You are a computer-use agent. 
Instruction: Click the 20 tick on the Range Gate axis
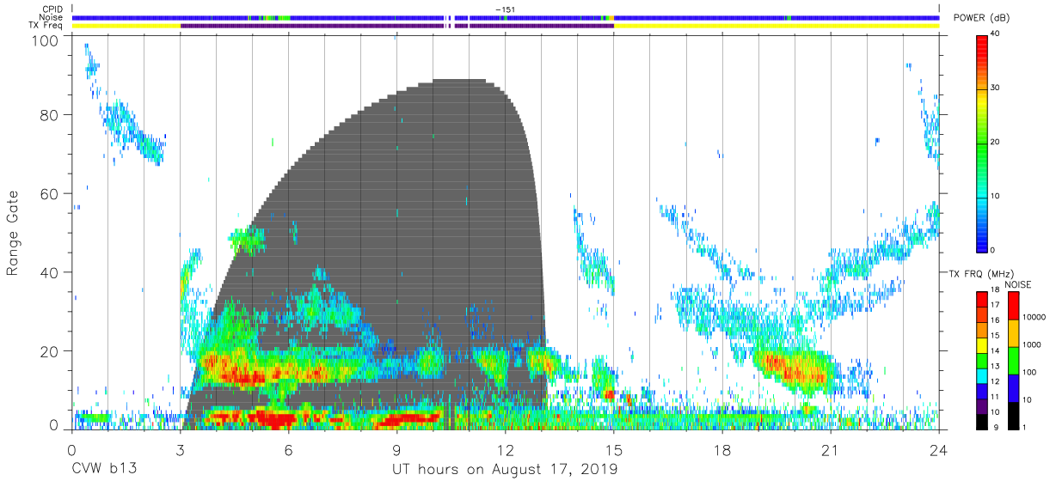pyautogui.click(x=50, y=351)
